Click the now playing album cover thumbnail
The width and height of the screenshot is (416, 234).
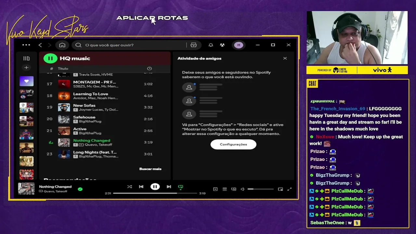click(x=26, y=188)
